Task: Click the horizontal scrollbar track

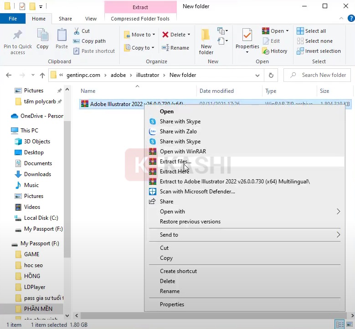Action: point(213,315)
